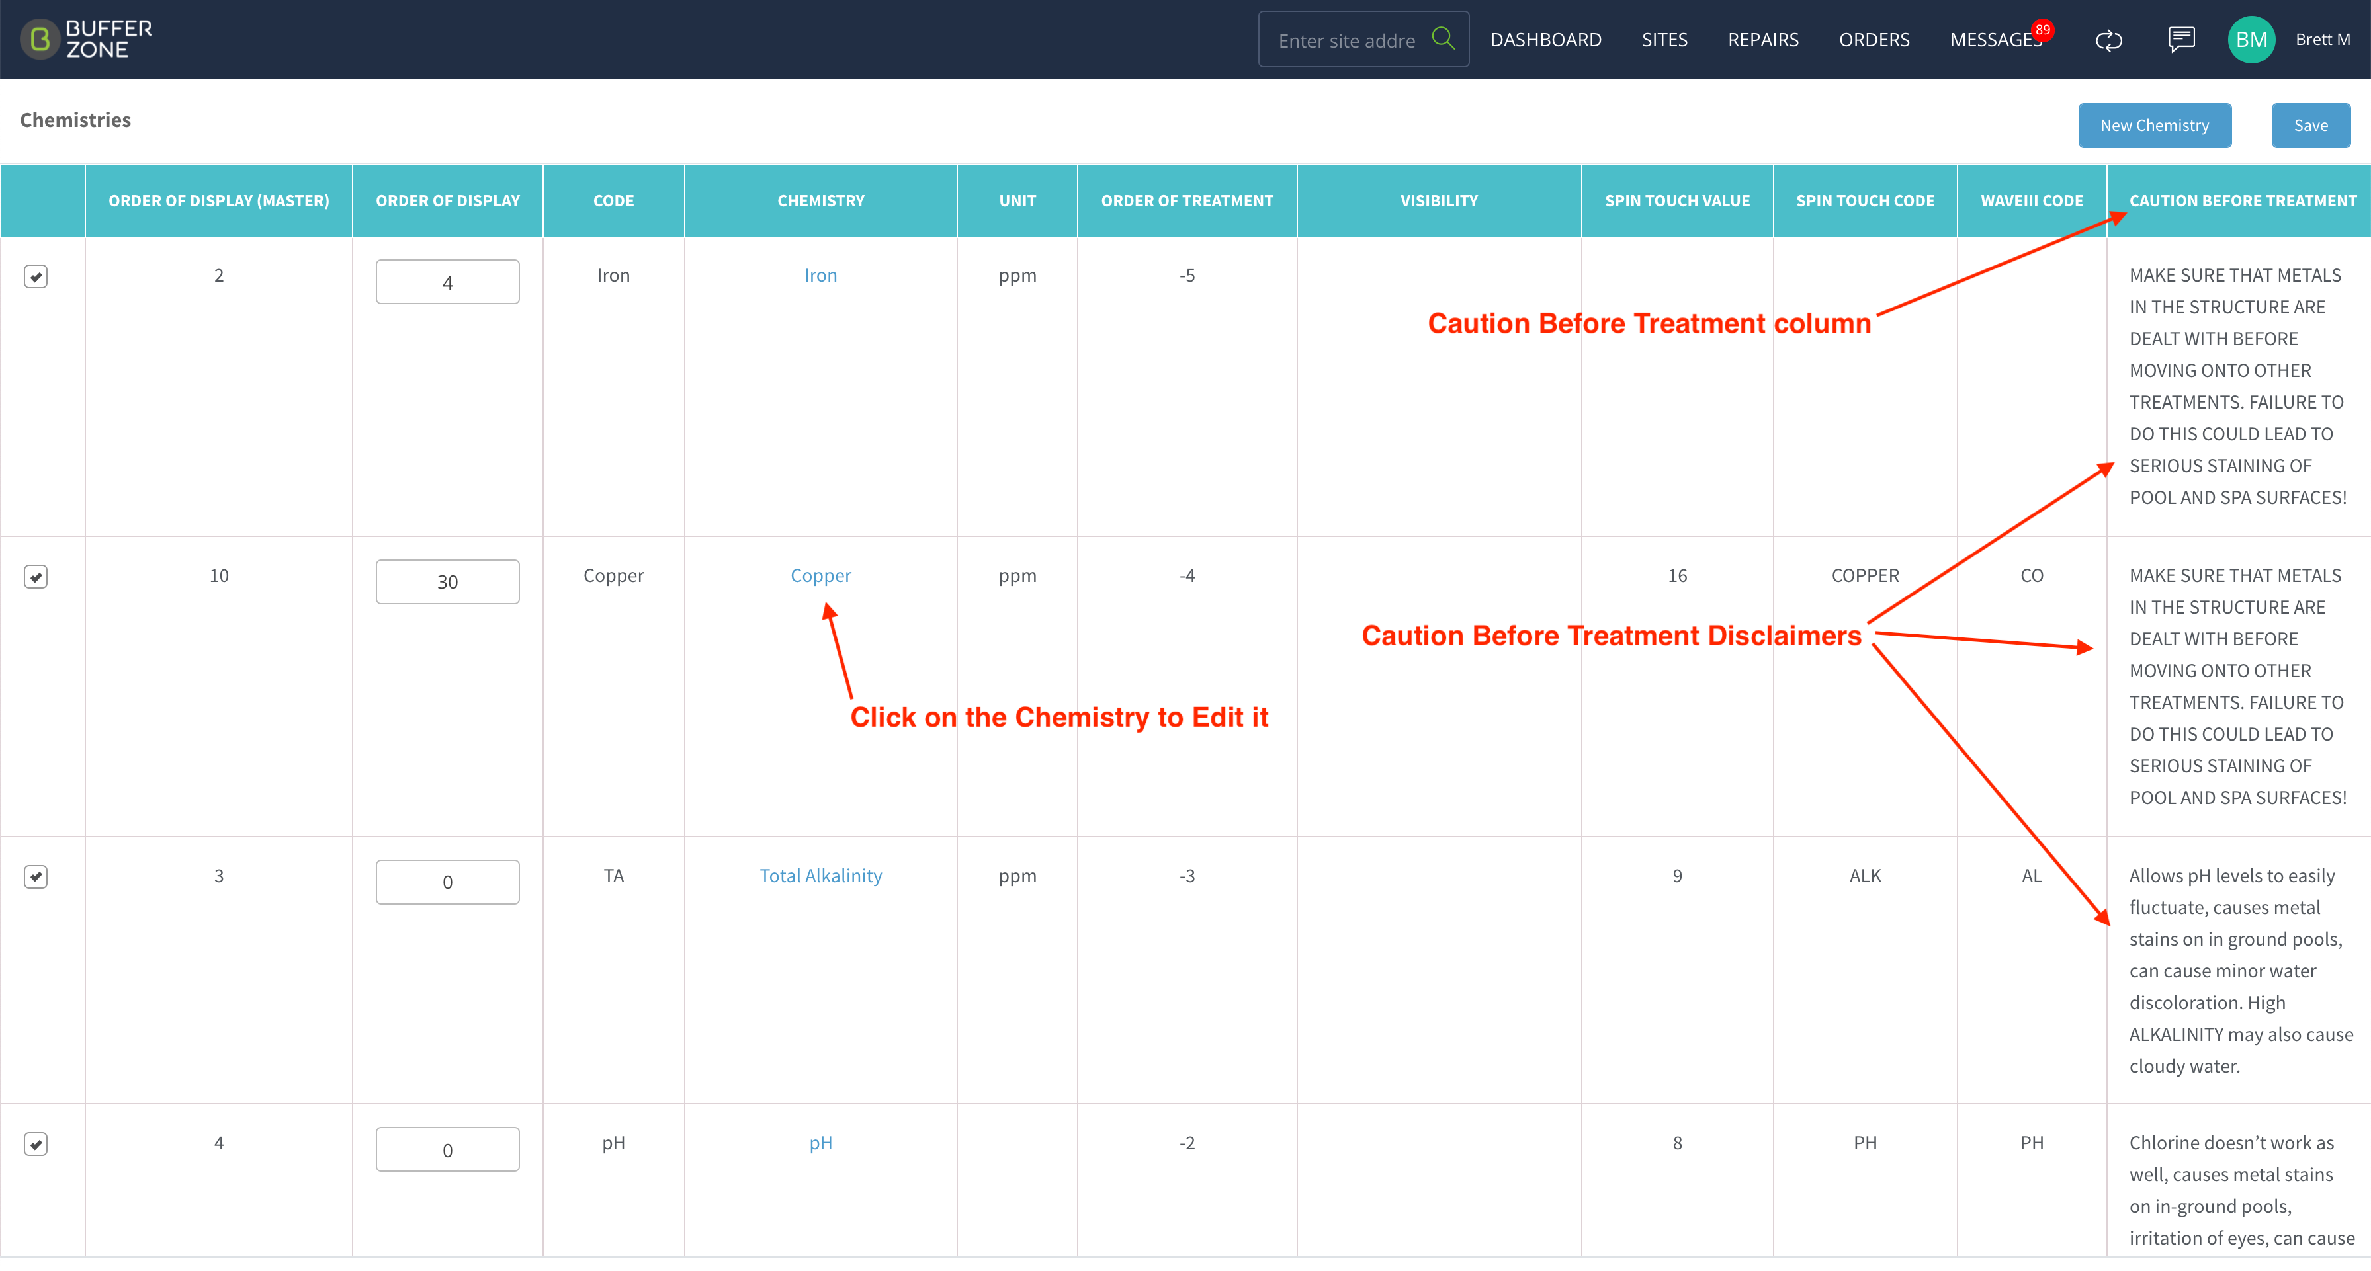Click the Unit column header
This screenshot has height=1271, width=2371.
pos(1017,200)
